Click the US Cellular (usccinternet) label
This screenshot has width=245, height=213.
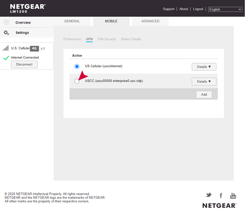(x=104, y=66)
